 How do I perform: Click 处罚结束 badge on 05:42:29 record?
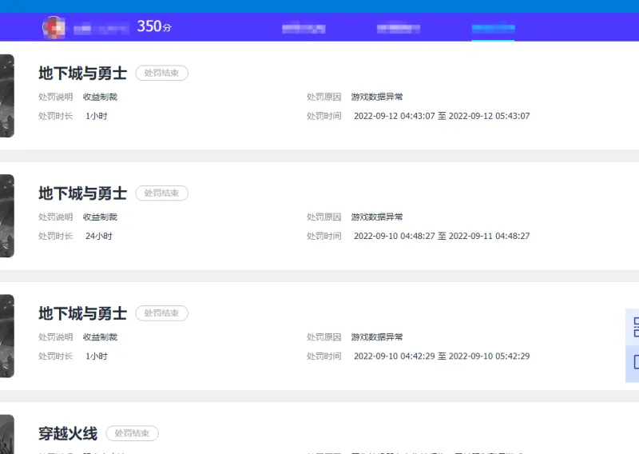click(x=162, y=313)
